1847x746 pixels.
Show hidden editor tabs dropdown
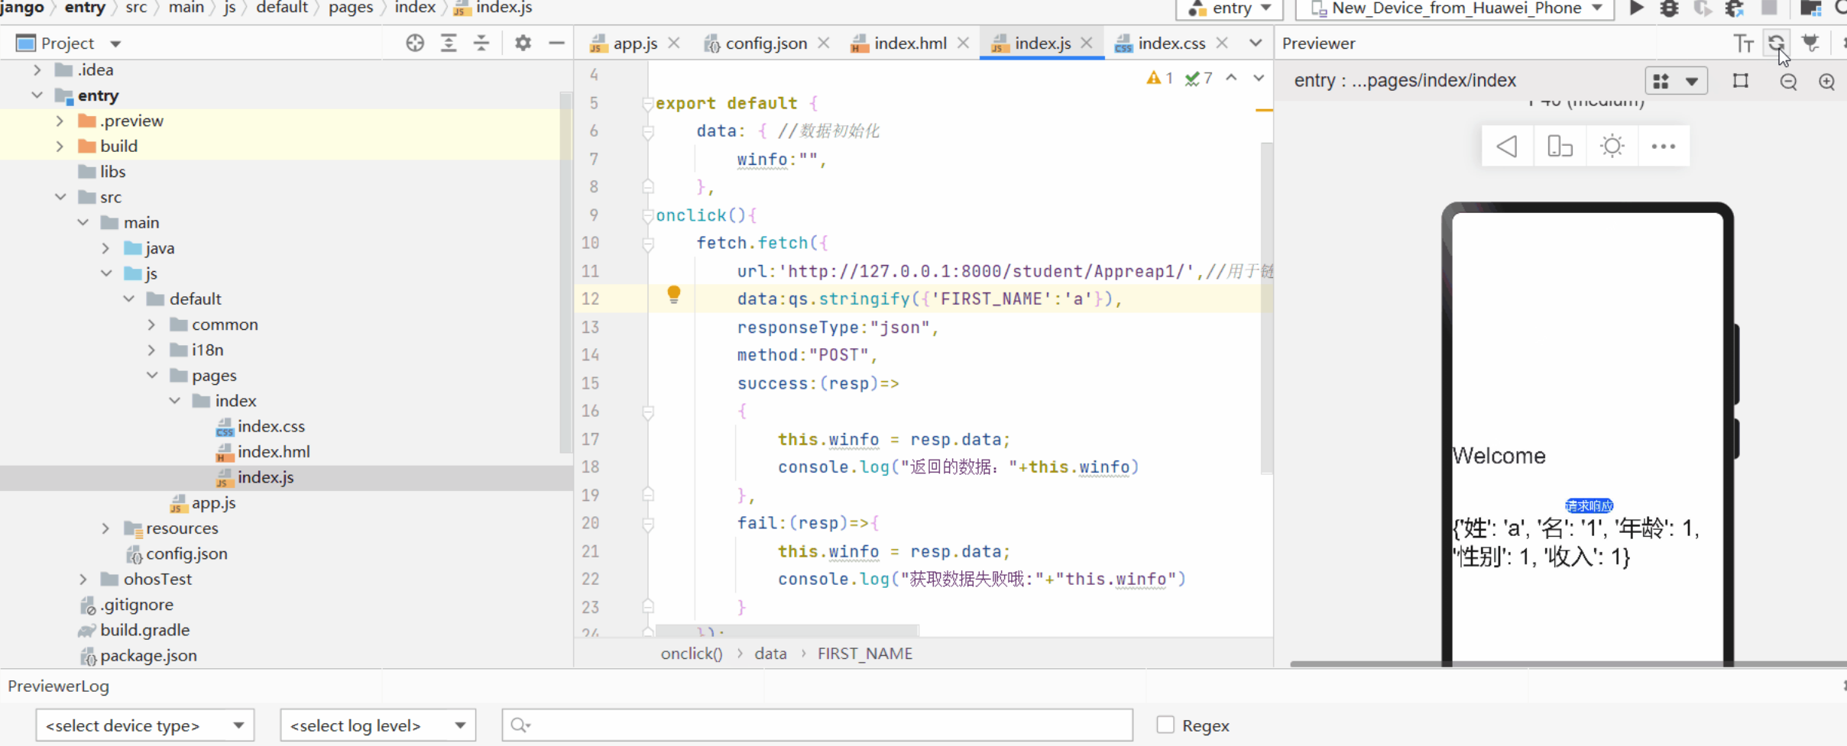click(x=1256, y=44)
